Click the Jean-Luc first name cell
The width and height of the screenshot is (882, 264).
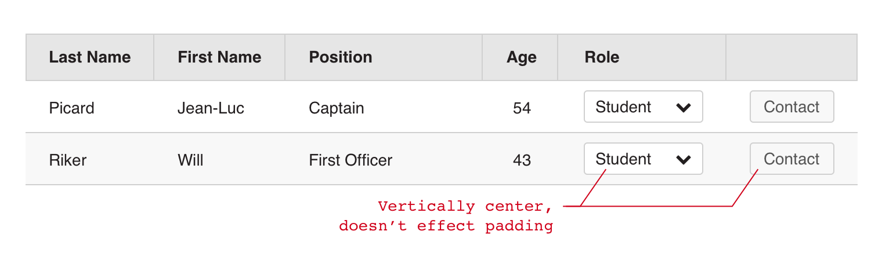tap(211, 108)
